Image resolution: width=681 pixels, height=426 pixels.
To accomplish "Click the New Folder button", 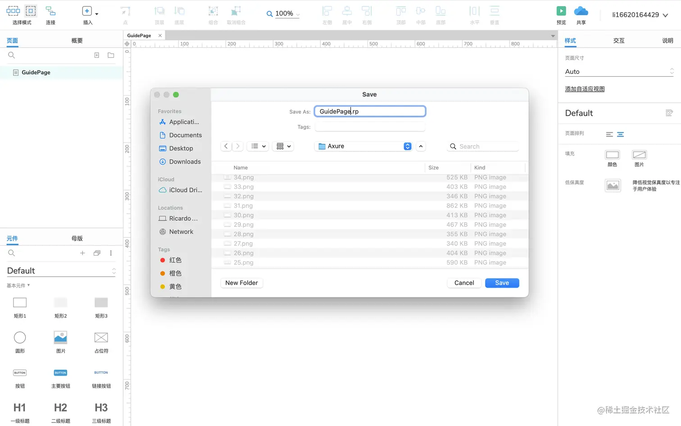I will point(241,283).
